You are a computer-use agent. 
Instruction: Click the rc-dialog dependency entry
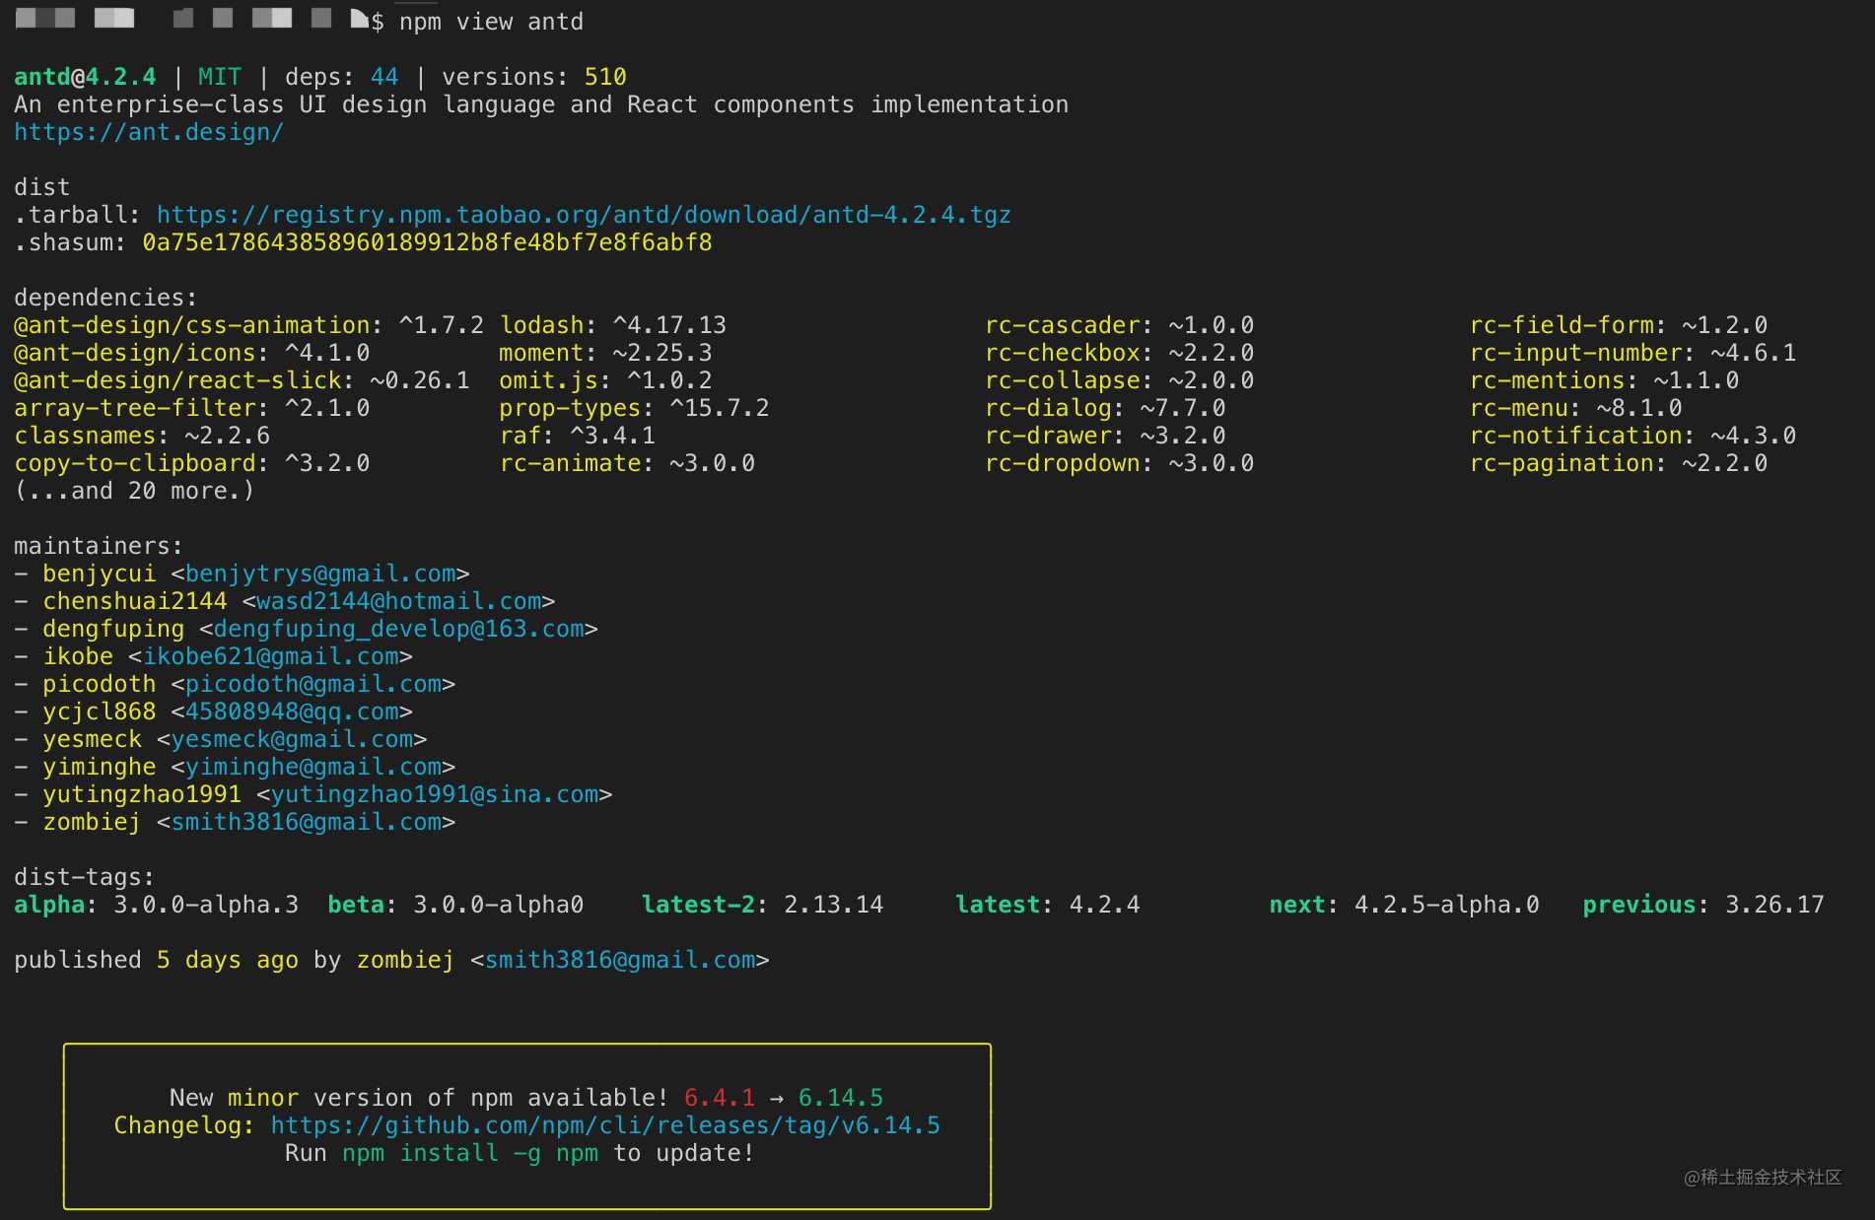point(1105,408)
